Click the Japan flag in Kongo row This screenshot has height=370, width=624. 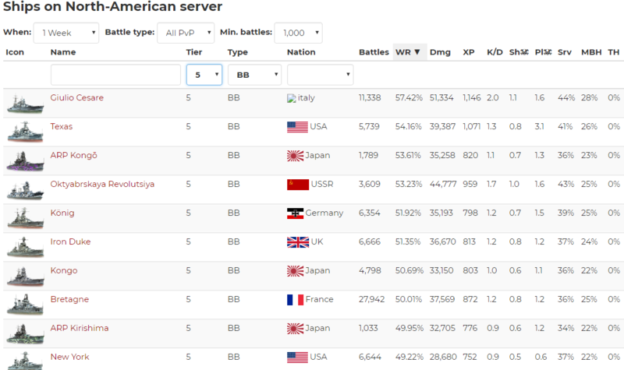pyautogui.click(x=295, y=271)
